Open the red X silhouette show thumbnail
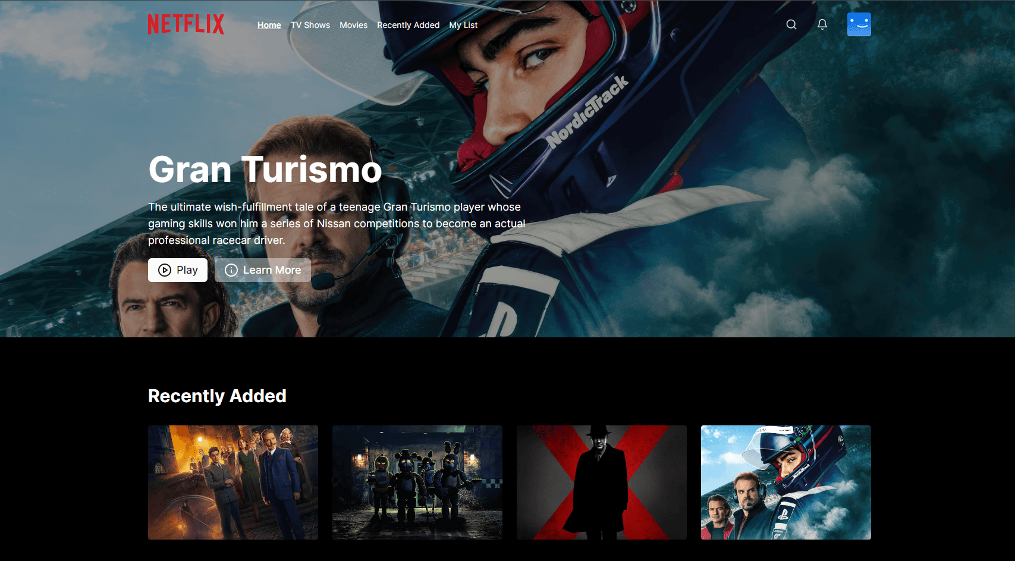 [x=602, y=482]
